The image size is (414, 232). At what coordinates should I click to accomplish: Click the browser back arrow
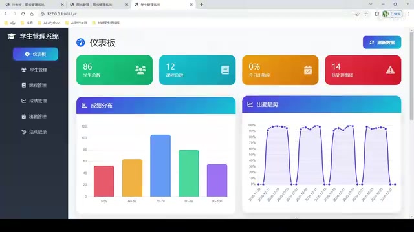pyautogui.click(x=6, y=14)
